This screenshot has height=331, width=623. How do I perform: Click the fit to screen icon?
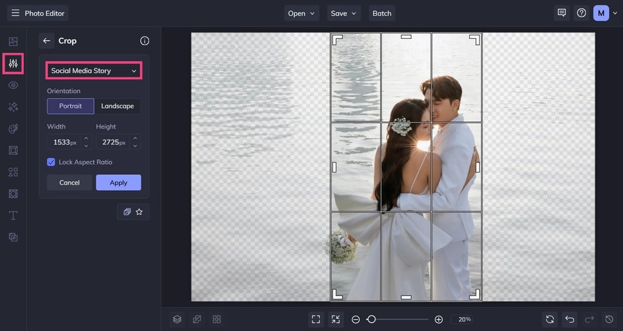(x=316, y=320)
